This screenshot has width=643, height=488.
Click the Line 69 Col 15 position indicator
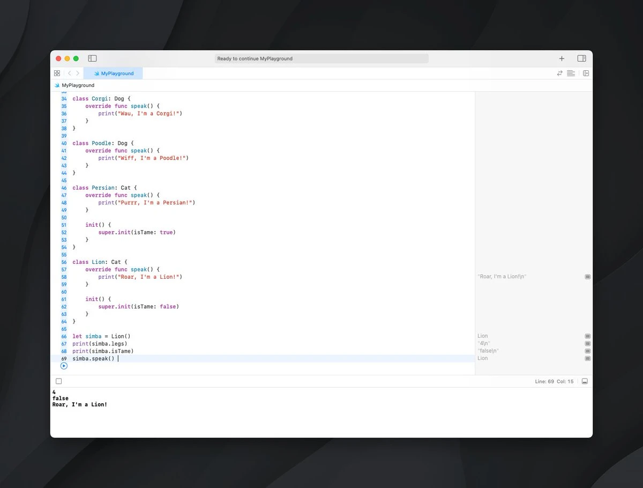[x=554, y=381]
